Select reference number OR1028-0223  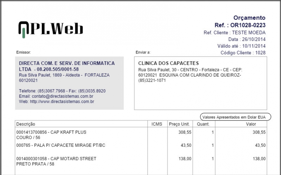click(248, 25)
